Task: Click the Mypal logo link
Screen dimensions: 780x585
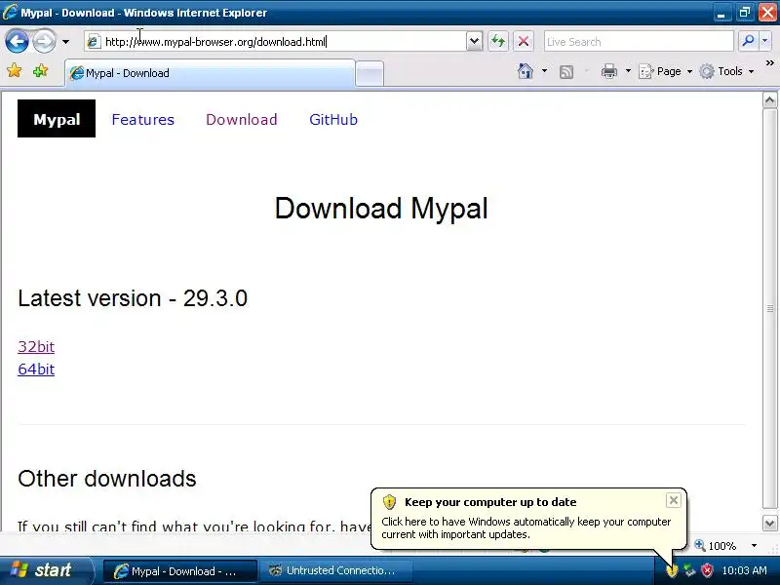Action: 57,119
